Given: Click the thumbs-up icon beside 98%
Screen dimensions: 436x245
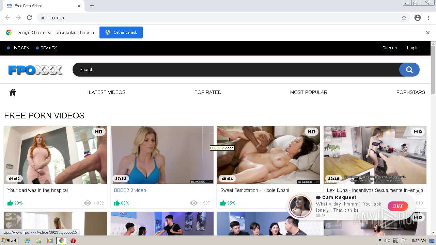Looking at the screenshot, I should (10, 203).
